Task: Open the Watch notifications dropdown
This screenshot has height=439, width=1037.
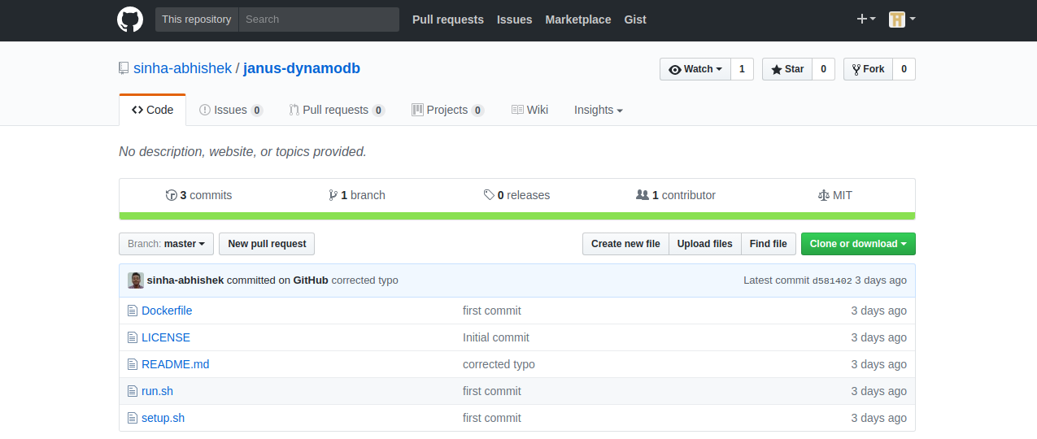Action: click(x=695, y=69)
